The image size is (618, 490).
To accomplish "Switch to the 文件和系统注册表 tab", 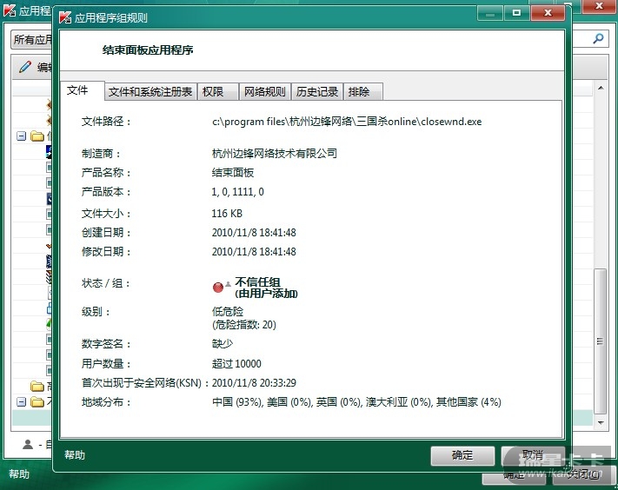I will (x=150, y=92).
